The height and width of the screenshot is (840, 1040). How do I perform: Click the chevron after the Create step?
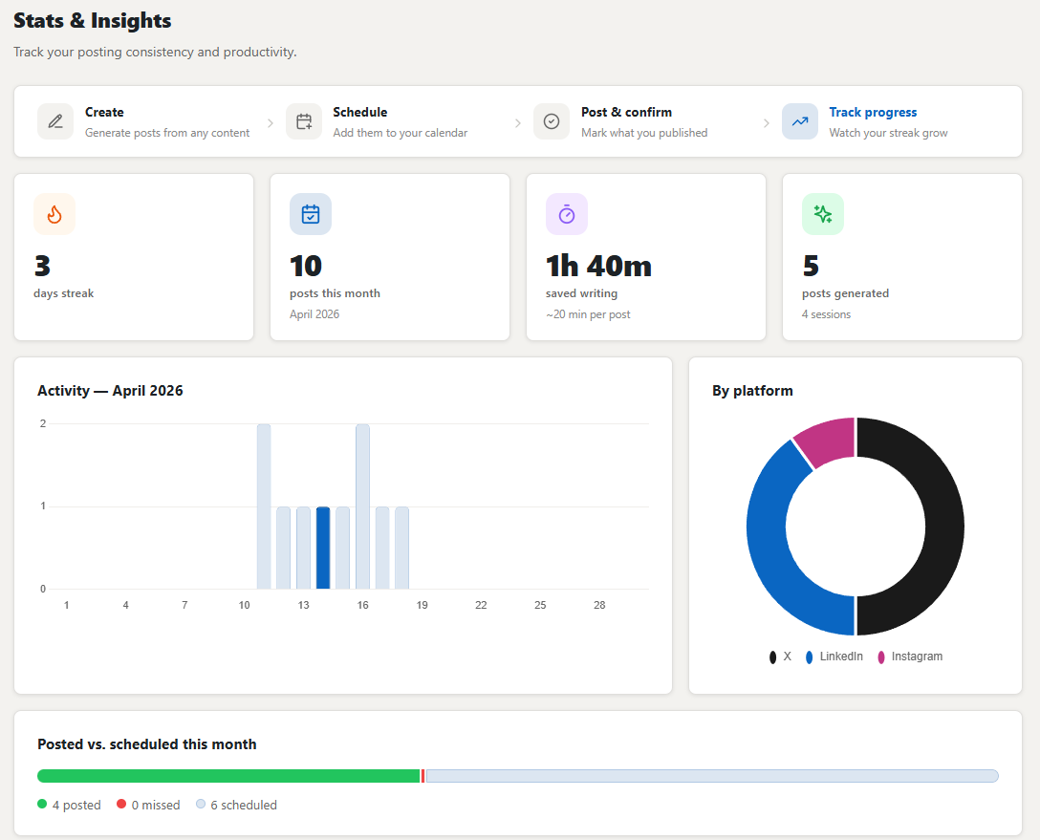[x=270, y=122]
